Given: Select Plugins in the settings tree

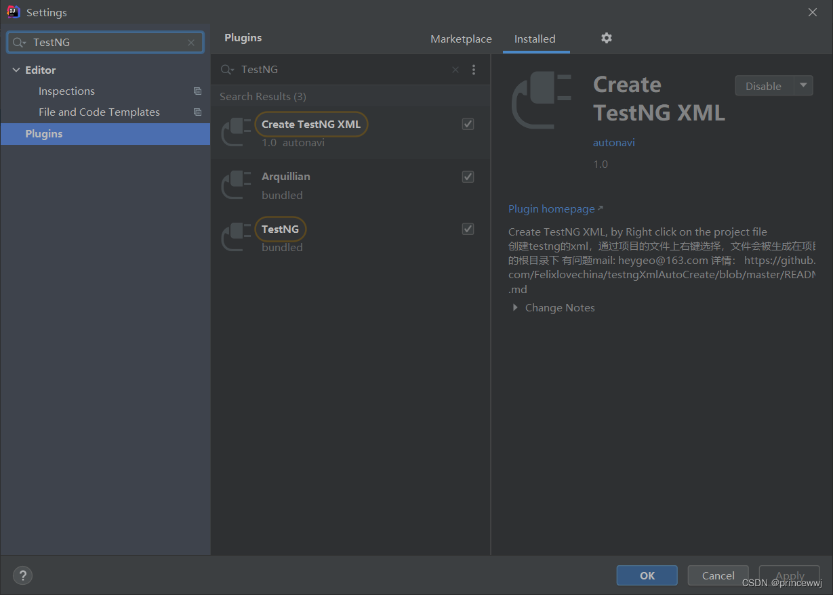Looking at the screenshot, I should [x=105, y=134].
